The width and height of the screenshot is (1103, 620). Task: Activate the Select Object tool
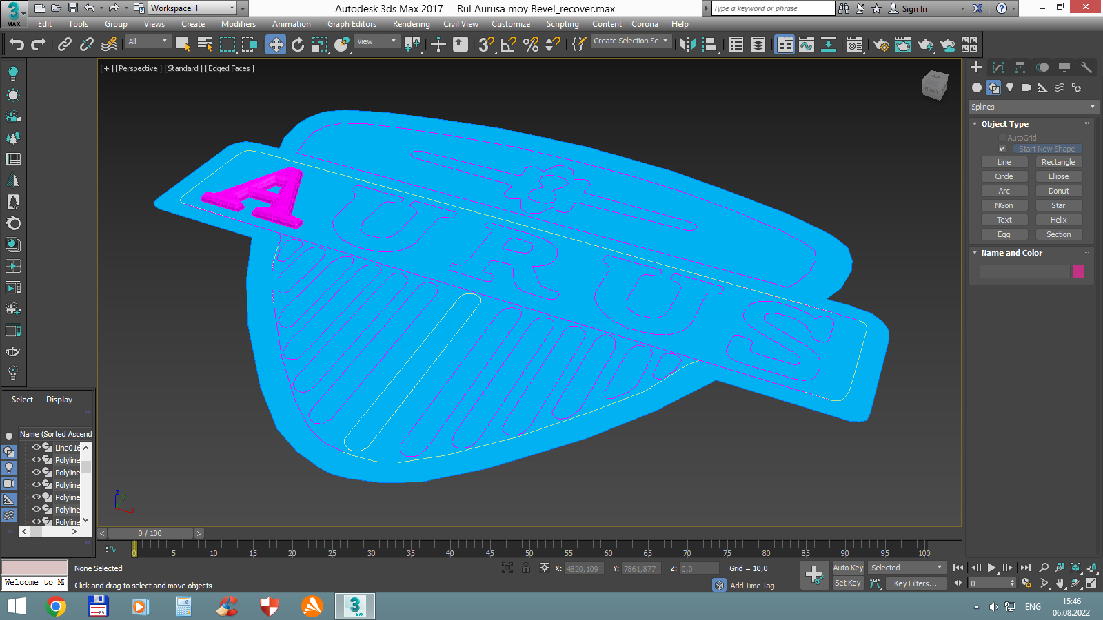point(183,45)
